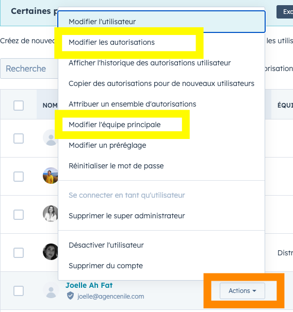Click the grayscale woman in white avatar
The height and width of the screenshot is (312, 293).
tap(51, 214)
